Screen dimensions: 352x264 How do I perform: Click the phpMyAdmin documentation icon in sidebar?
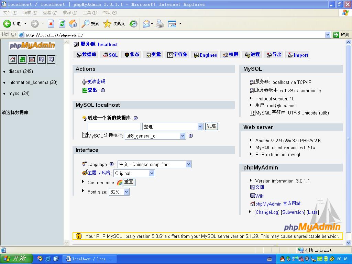[42, 59]
